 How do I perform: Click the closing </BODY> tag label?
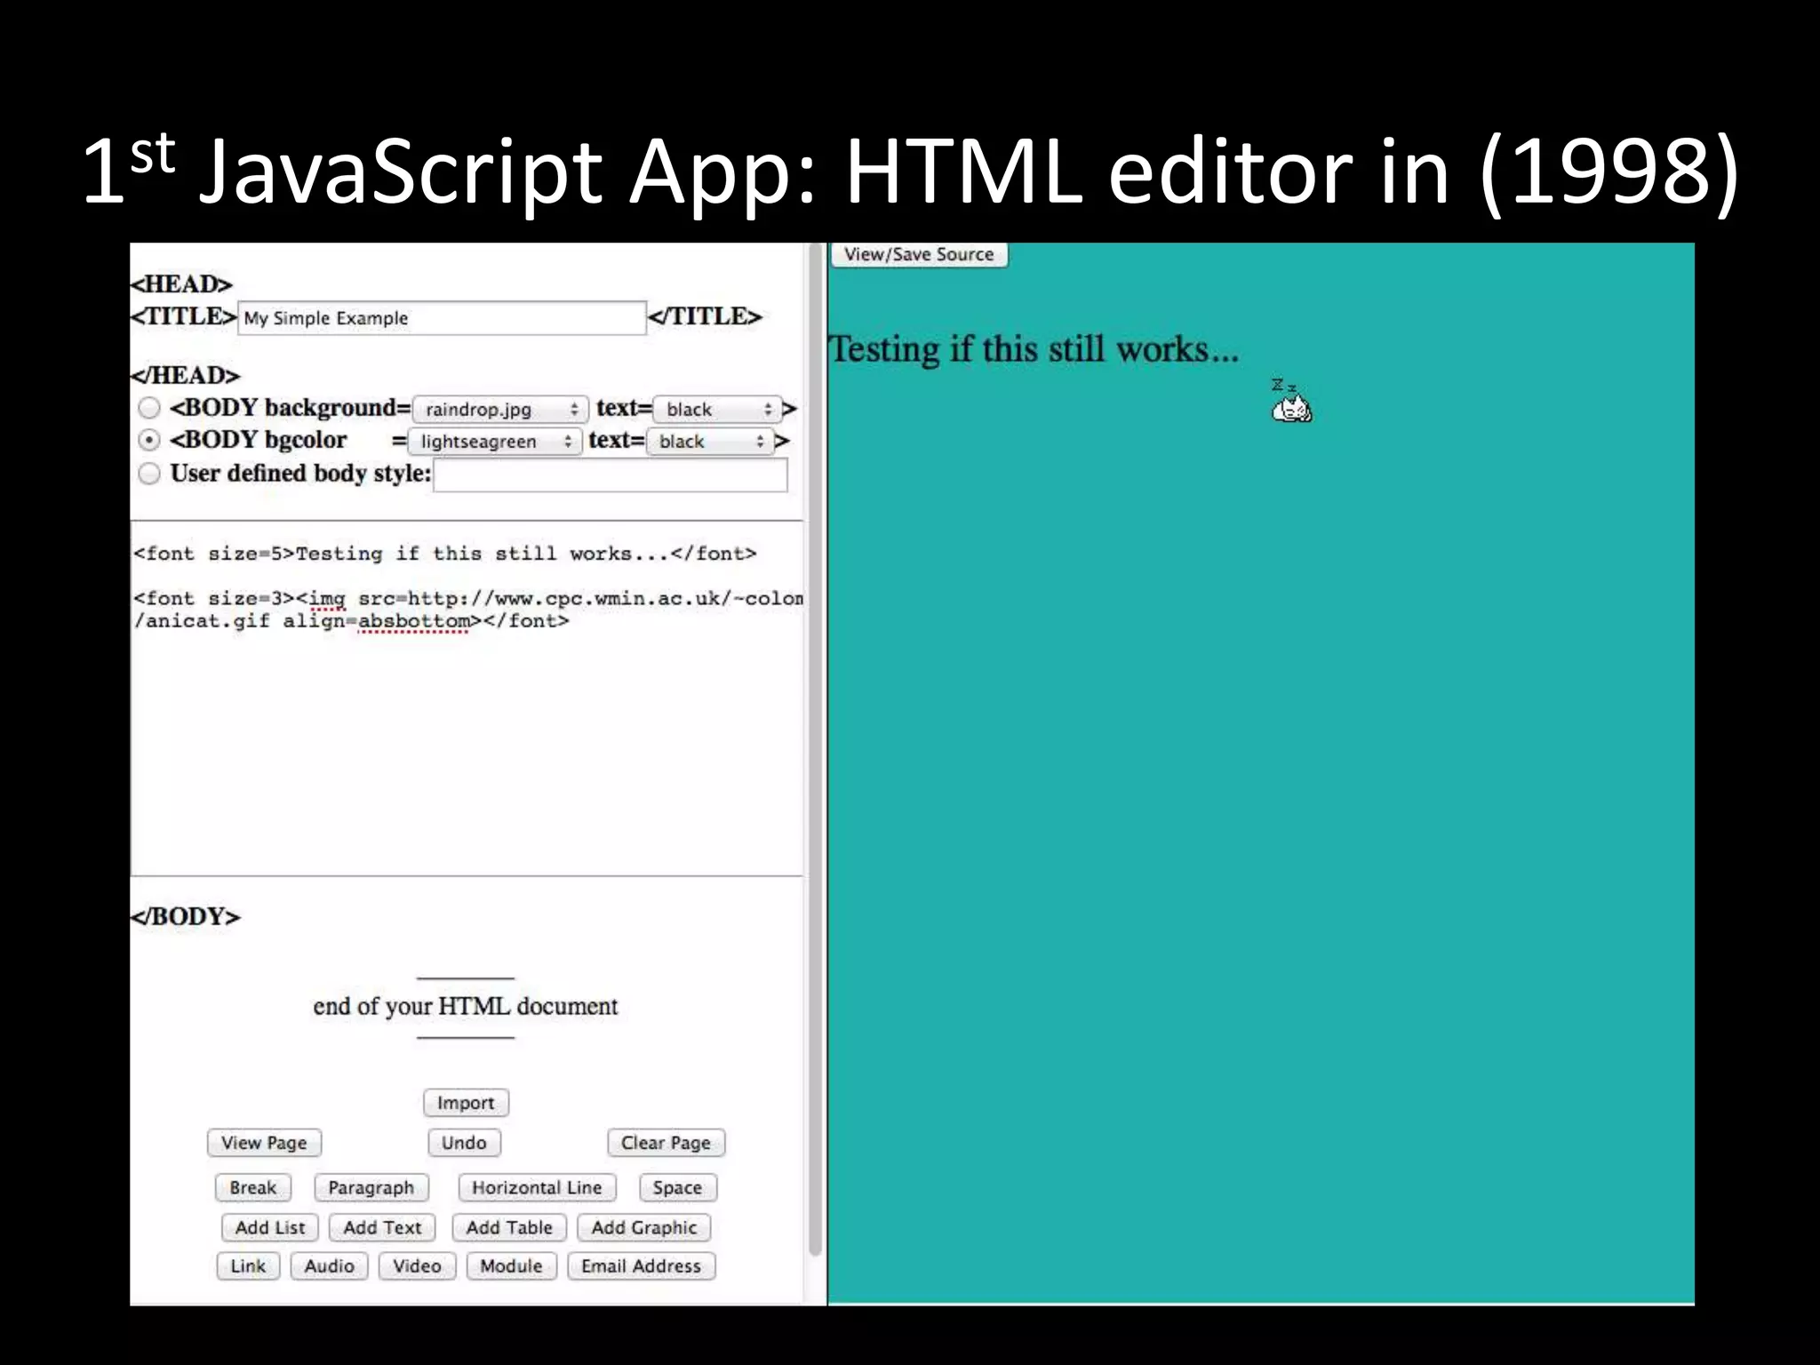coord(186,916)
